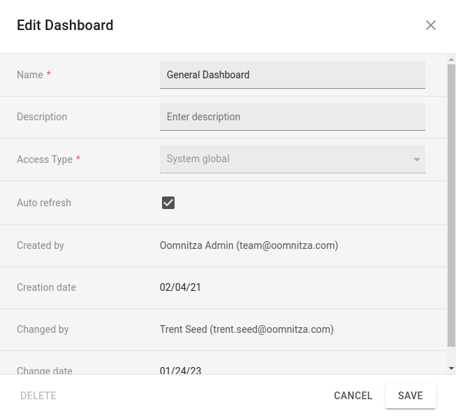Click the Name input field

click(293, 75)
